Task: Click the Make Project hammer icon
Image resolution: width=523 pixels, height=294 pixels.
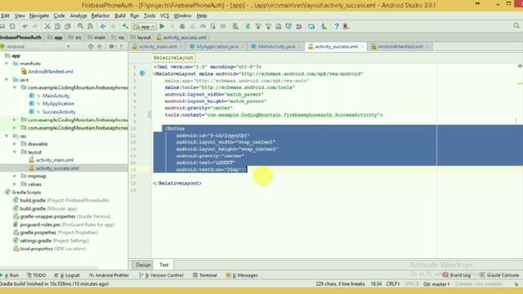Action: (125, 26)
